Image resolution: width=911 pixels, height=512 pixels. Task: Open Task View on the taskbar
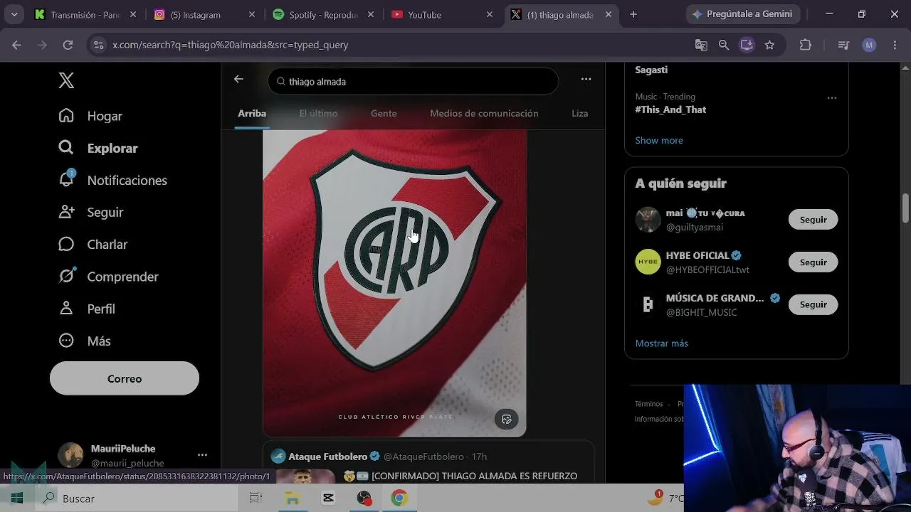pyautogui.click(x=256, y=498)
